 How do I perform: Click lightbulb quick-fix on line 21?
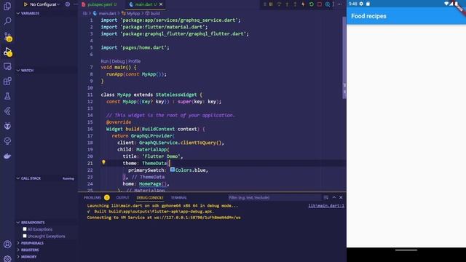point(103,162)
